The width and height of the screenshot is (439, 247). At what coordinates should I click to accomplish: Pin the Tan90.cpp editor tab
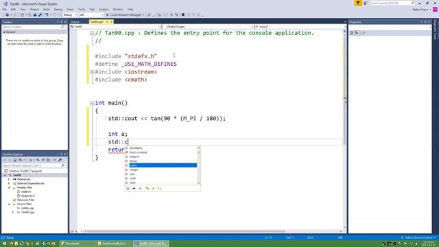pos(107,22)
